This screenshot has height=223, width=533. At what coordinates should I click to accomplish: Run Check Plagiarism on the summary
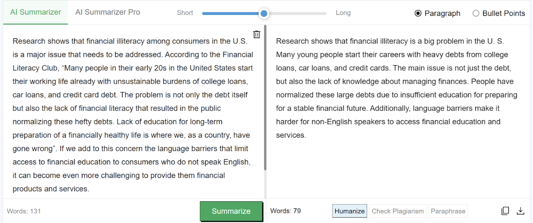coord(397,211)
